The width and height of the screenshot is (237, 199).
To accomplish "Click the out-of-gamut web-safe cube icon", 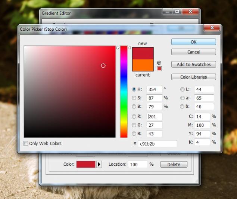I will pos(159,63).
